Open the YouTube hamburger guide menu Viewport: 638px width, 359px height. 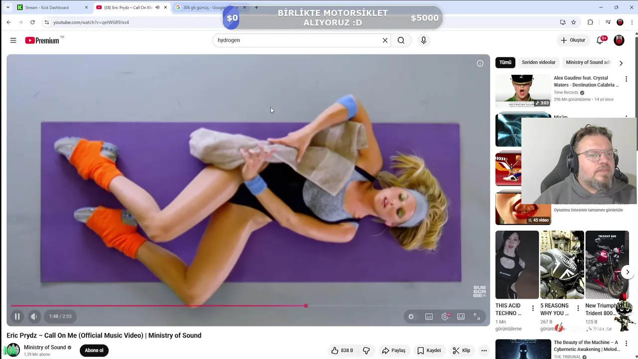point(13,40)
